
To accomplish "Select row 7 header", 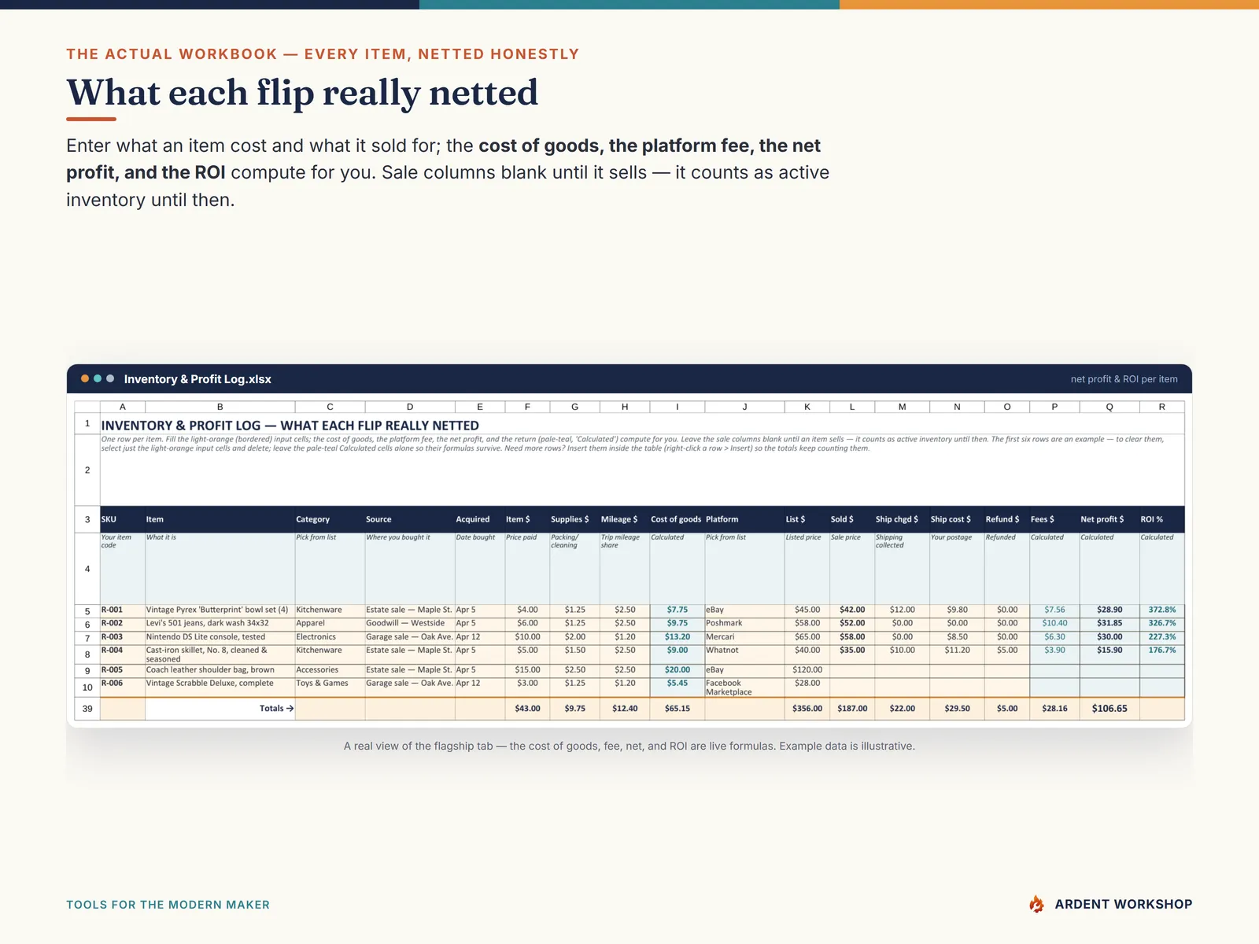I will pyautogui.click(x=87, y=637).
